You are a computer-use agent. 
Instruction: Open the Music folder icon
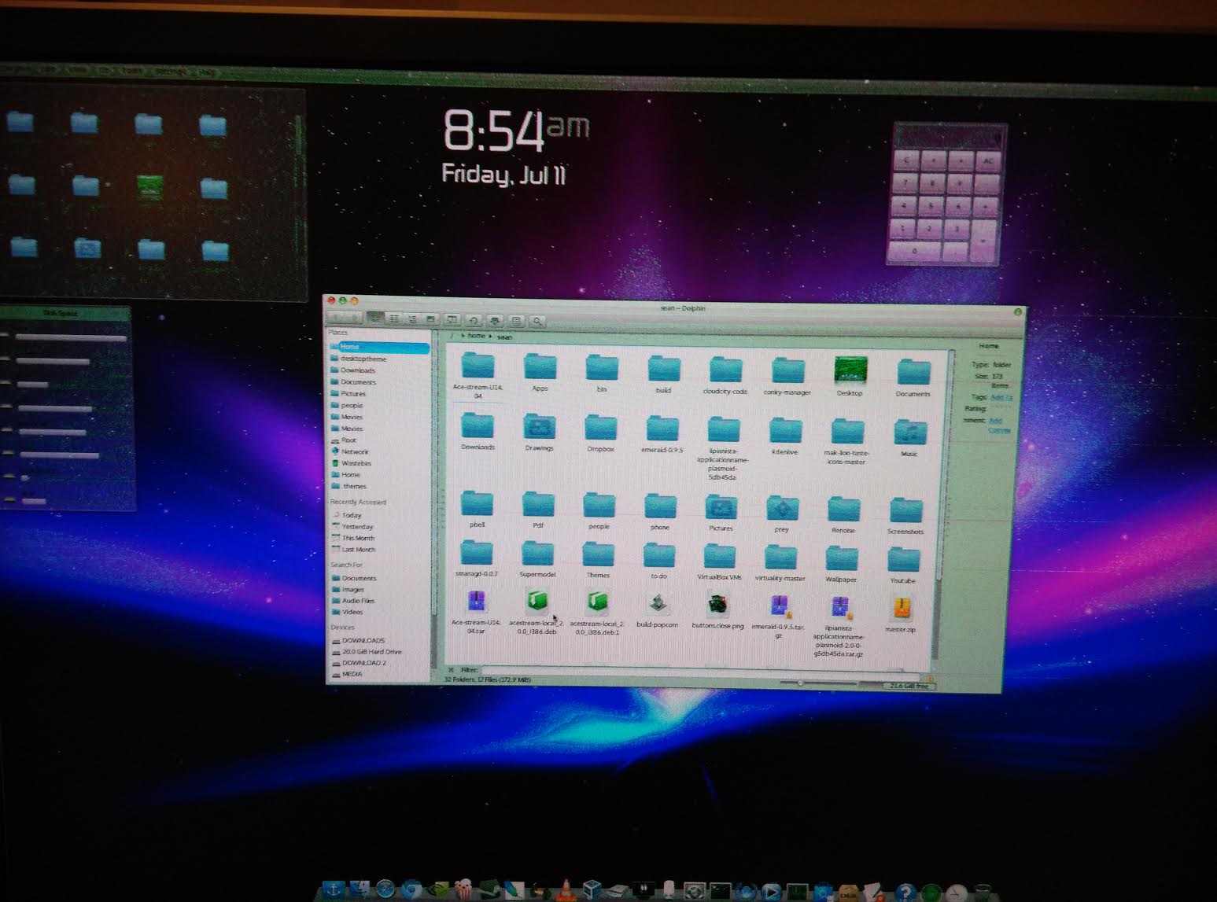(x=910, y=433)
